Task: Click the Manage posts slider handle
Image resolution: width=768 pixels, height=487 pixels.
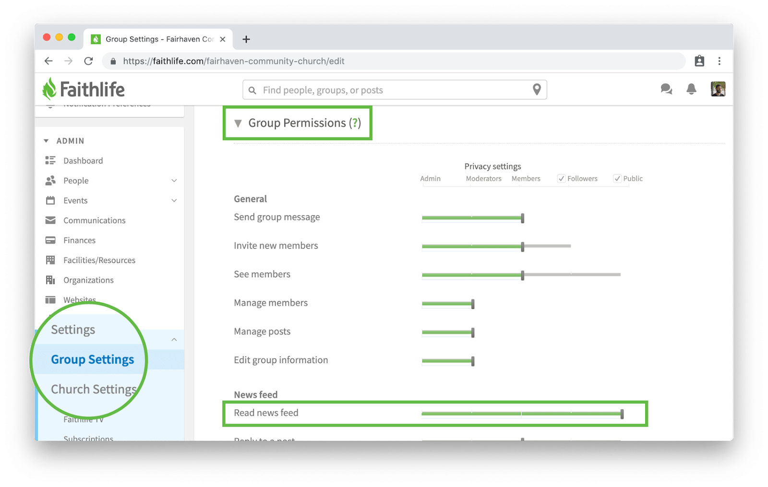Action: (473, 333)
